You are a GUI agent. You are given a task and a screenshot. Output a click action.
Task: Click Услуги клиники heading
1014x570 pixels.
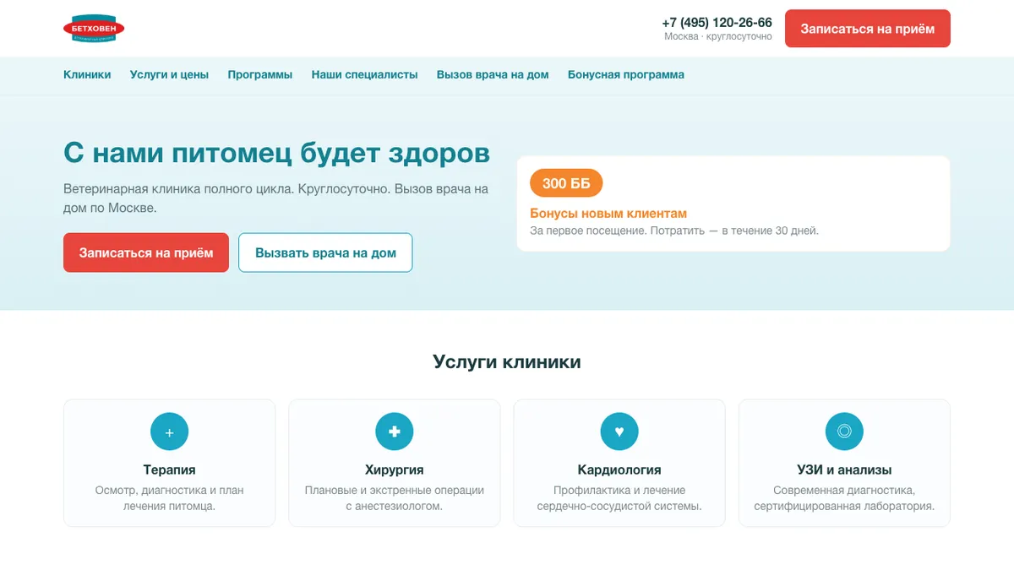(x=507, y=362)
